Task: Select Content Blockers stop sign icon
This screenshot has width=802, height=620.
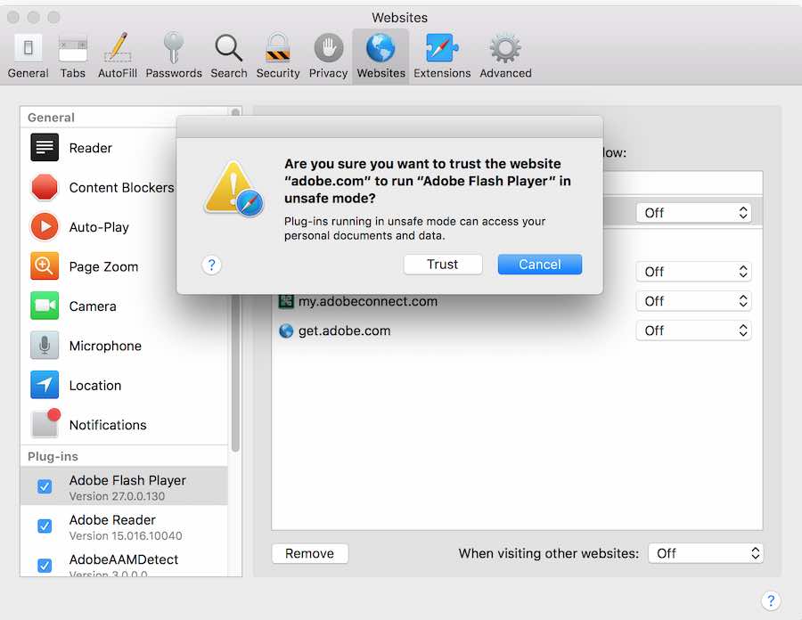Action: (45, 188)
